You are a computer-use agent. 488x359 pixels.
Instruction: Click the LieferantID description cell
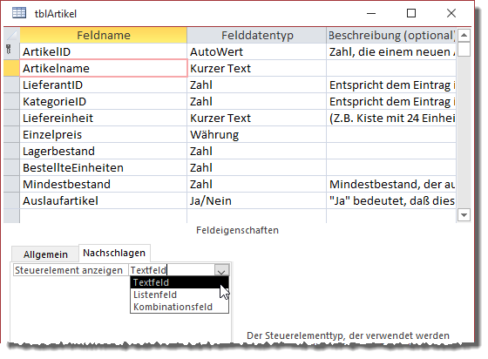[391, 85]
